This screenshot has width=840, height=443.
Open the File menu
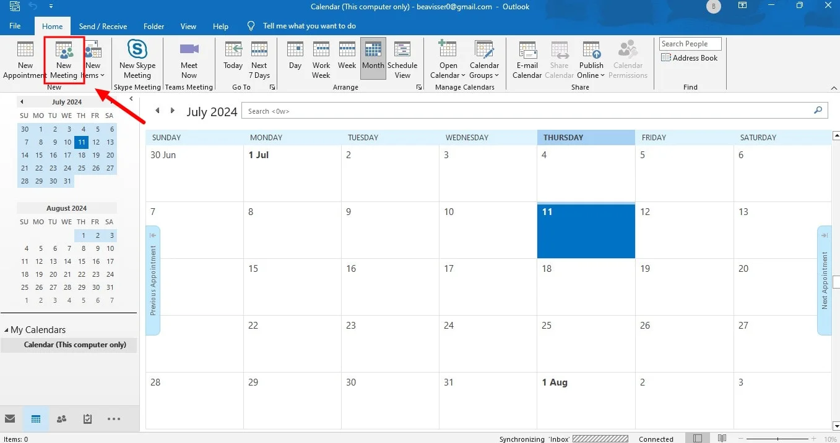(15, 26)
